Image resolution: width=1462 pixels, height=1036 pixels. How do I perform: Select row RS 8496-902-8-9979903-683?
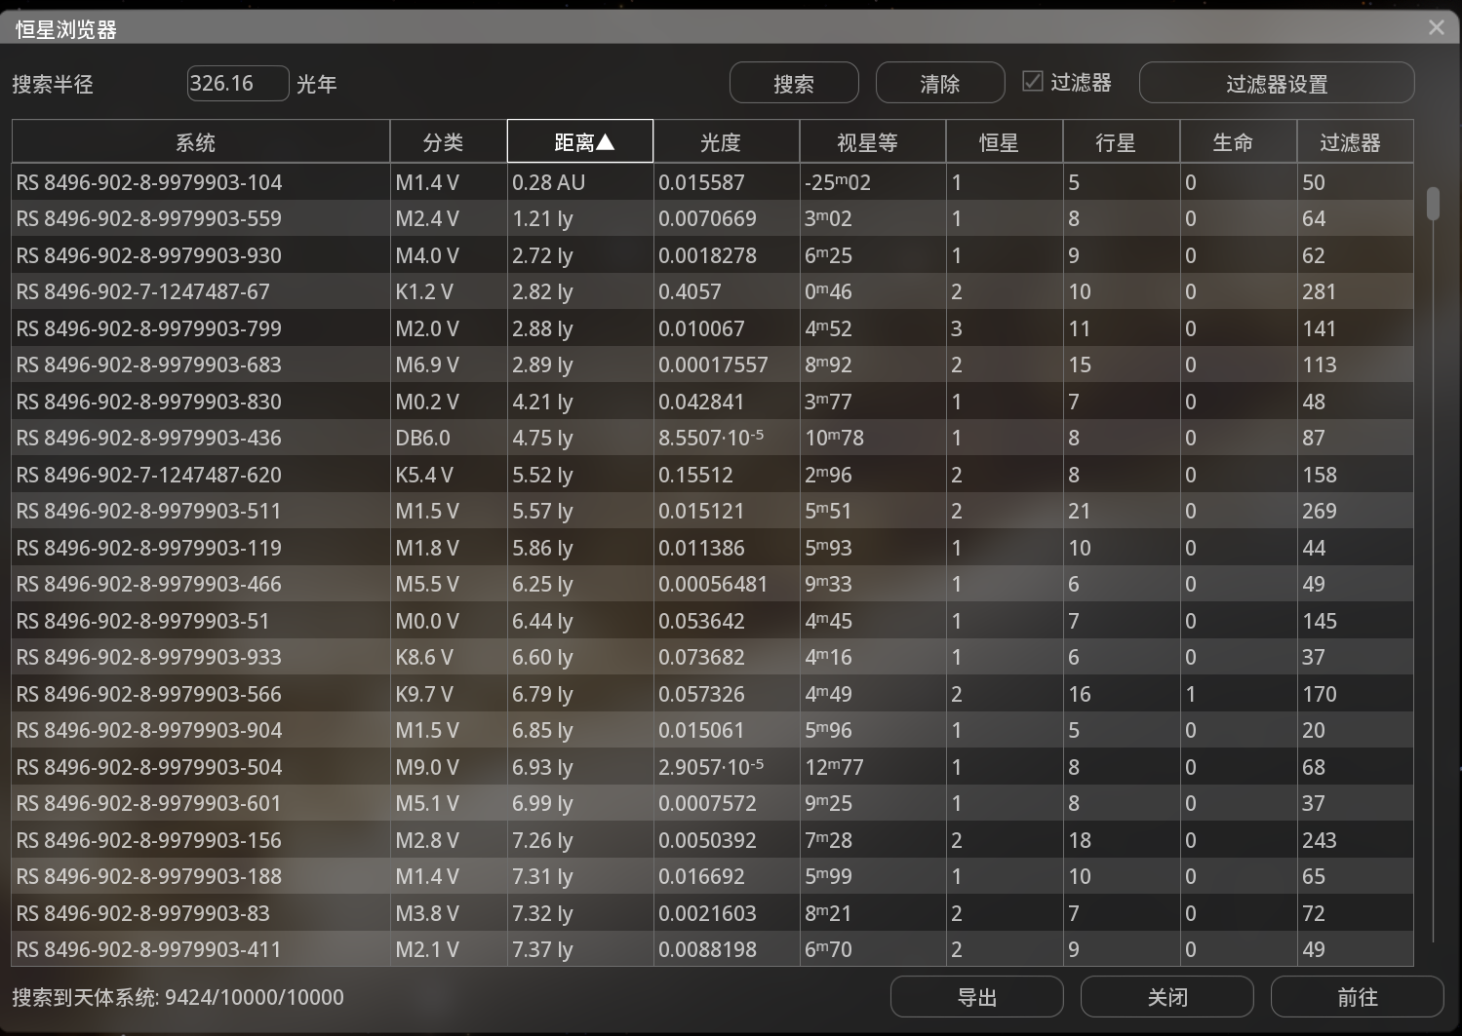point(713,365)
